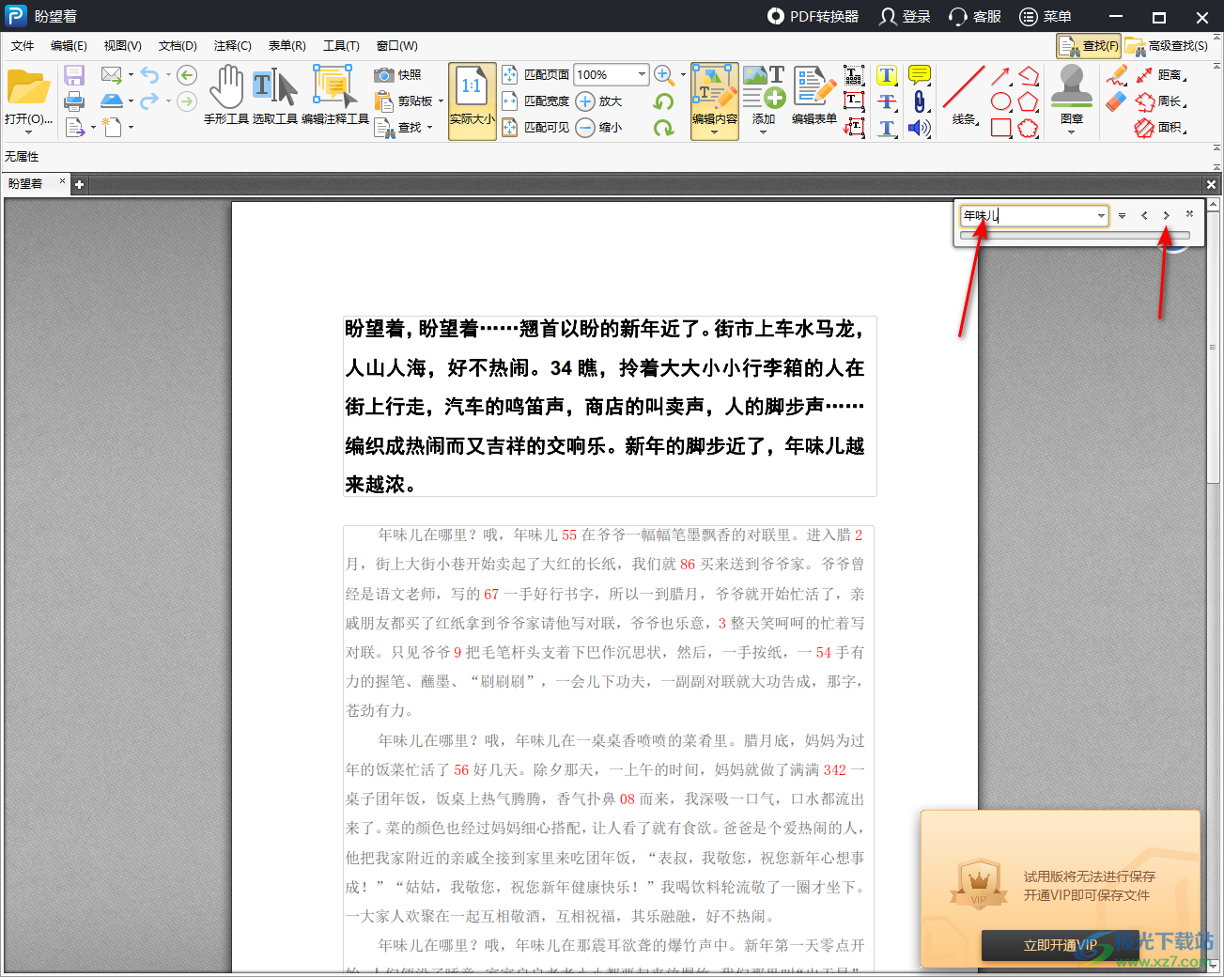This screenshot has height=977, width=1224.
Task: Redo the last action
Action: (x=150, y=101)
